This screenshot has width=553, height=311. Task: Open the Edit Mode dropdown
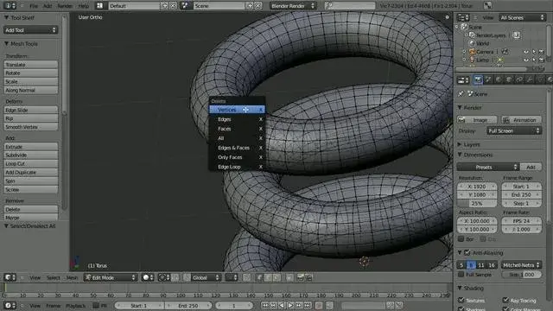coord(111,277)
